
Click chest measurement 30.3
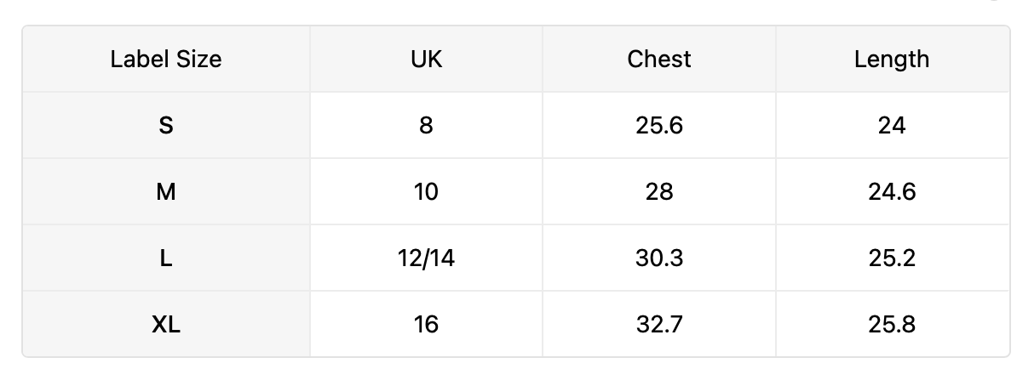click(x=659, y=258)
